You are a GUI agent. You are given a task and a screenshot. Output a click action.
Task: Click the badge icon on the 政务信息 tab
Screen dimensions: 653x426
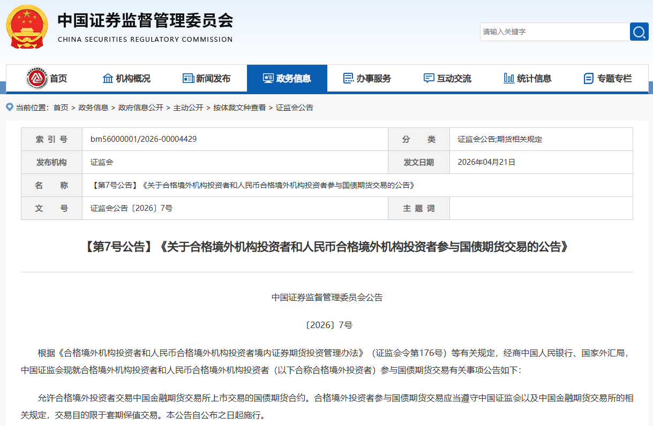[x=267, y=78]
